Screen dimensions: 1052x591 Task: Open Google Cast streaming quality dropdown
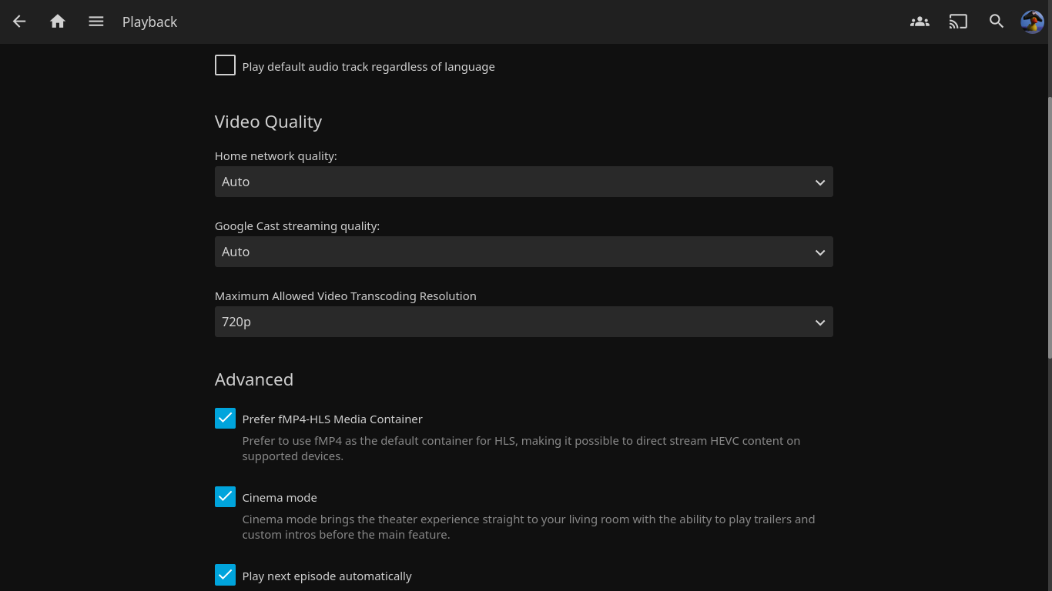click(x=524, y=252)
